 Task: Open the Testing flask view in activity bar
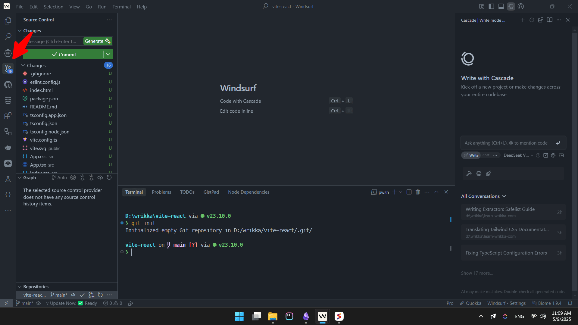coord(8,179)
